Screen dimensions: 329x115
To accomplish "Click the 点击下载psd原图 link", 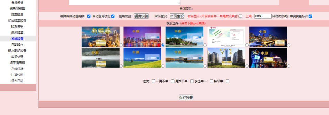I will click(x=193, y=23).
